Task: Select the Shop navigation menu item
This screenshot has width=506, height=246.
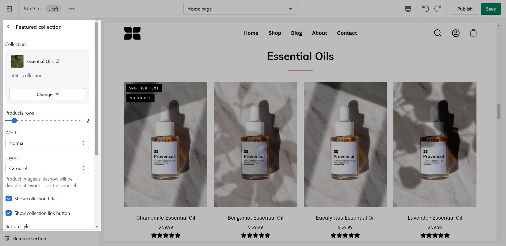Action: click(275, 33)
